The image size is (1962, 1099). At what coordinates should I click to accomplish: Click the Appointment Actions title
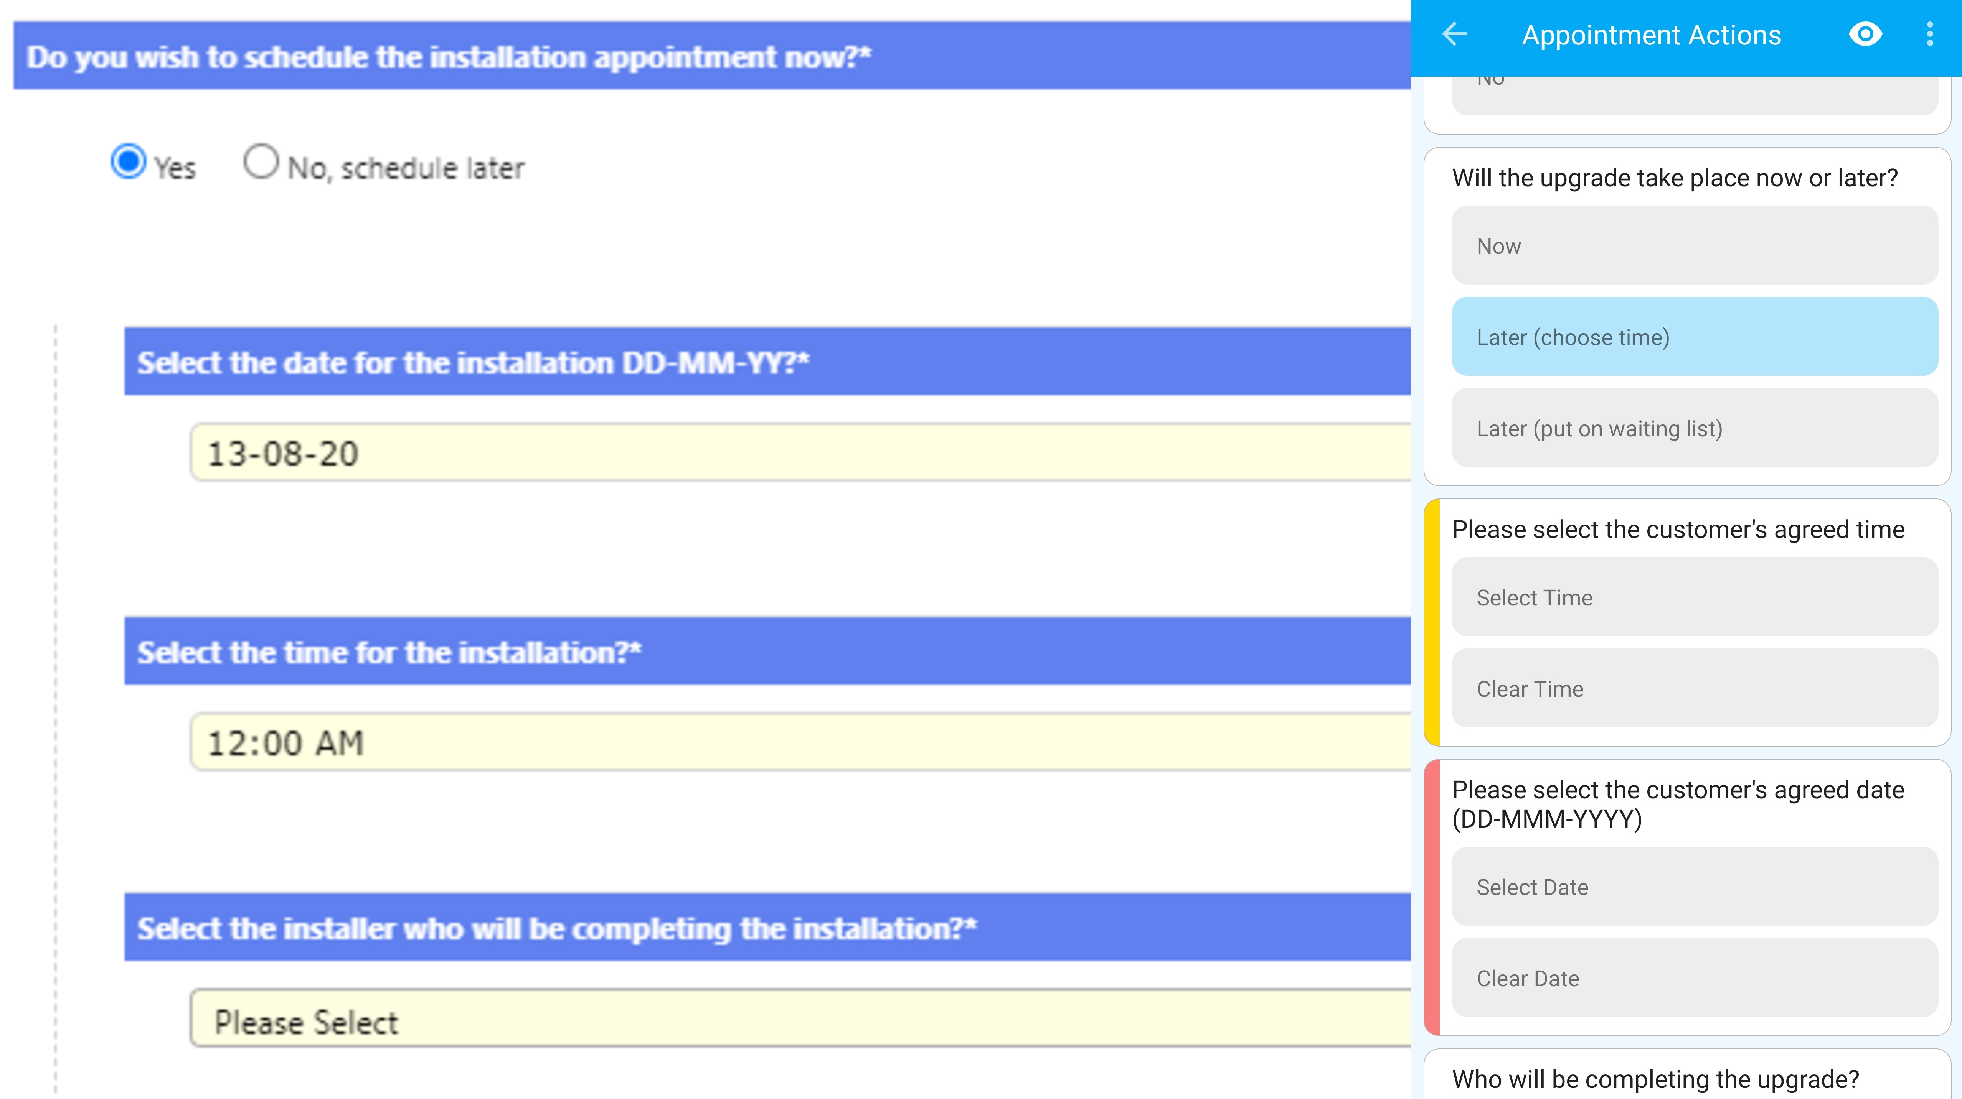tap(1651, 35)
